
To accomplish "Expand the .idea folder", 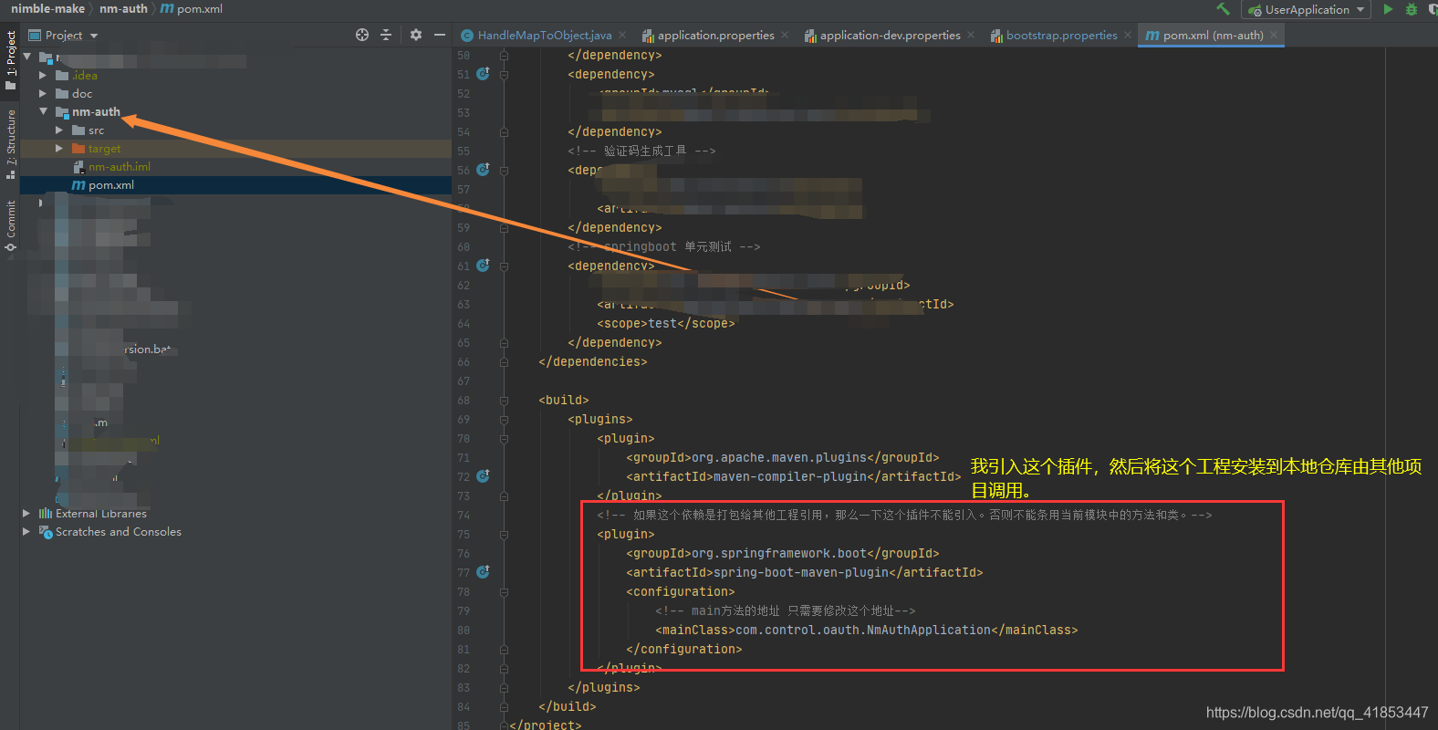I will [x=43, y=76].
